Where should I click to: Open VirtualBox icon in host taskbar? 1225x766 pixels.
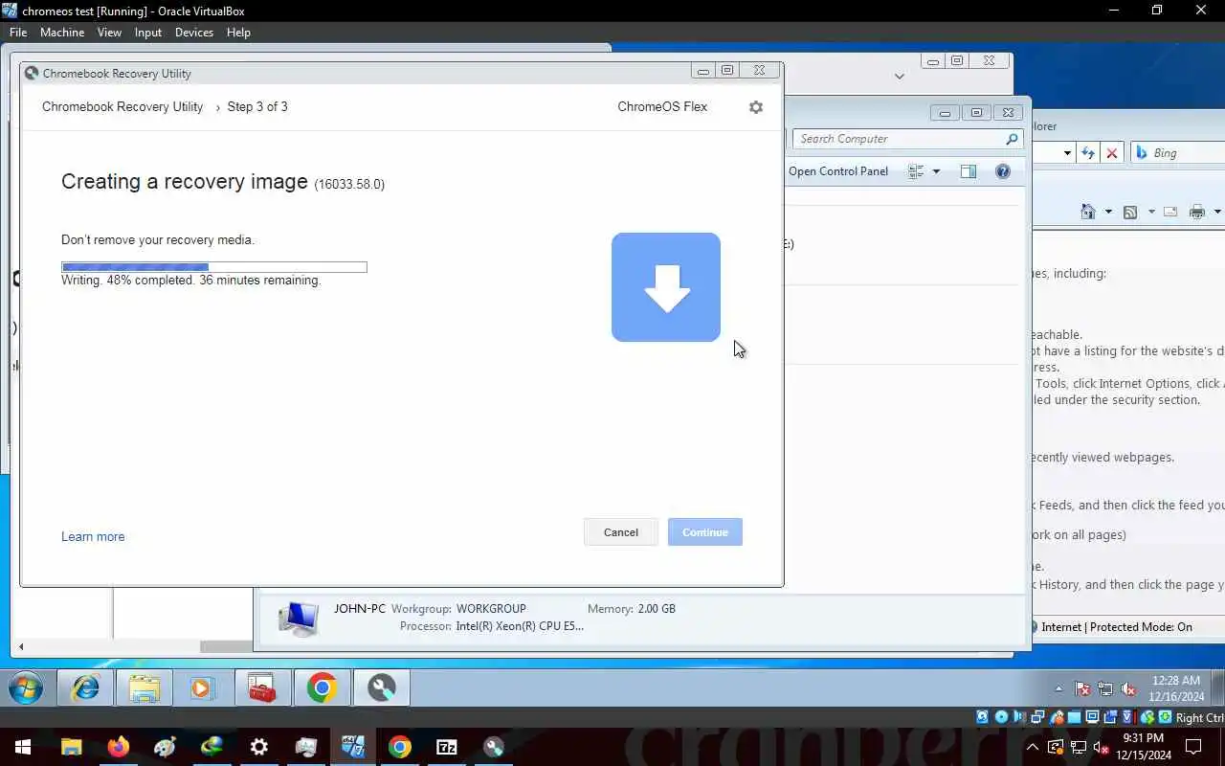coord(353,747)
